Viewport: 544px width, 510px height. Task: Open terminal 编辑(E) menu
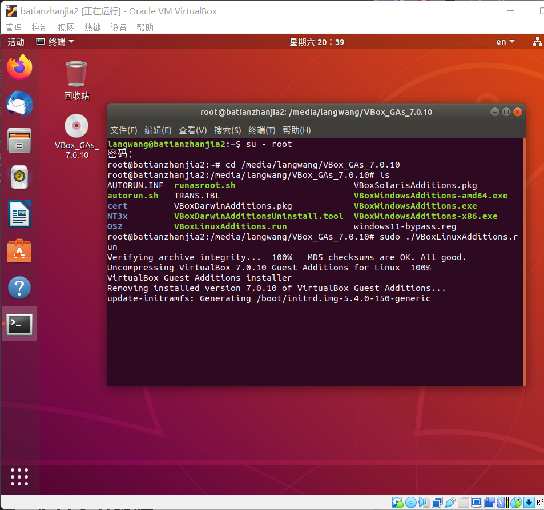158,130
